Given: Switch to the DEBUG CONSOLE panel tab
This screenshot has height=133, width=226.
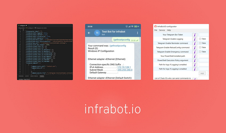Looking at the screenshot, I should point(34,76).
